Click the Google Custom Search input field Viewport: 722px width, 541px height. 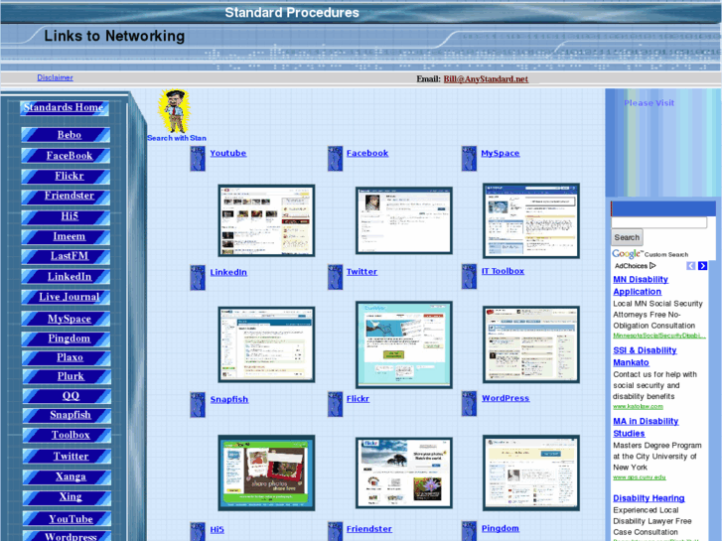(658, 222)
